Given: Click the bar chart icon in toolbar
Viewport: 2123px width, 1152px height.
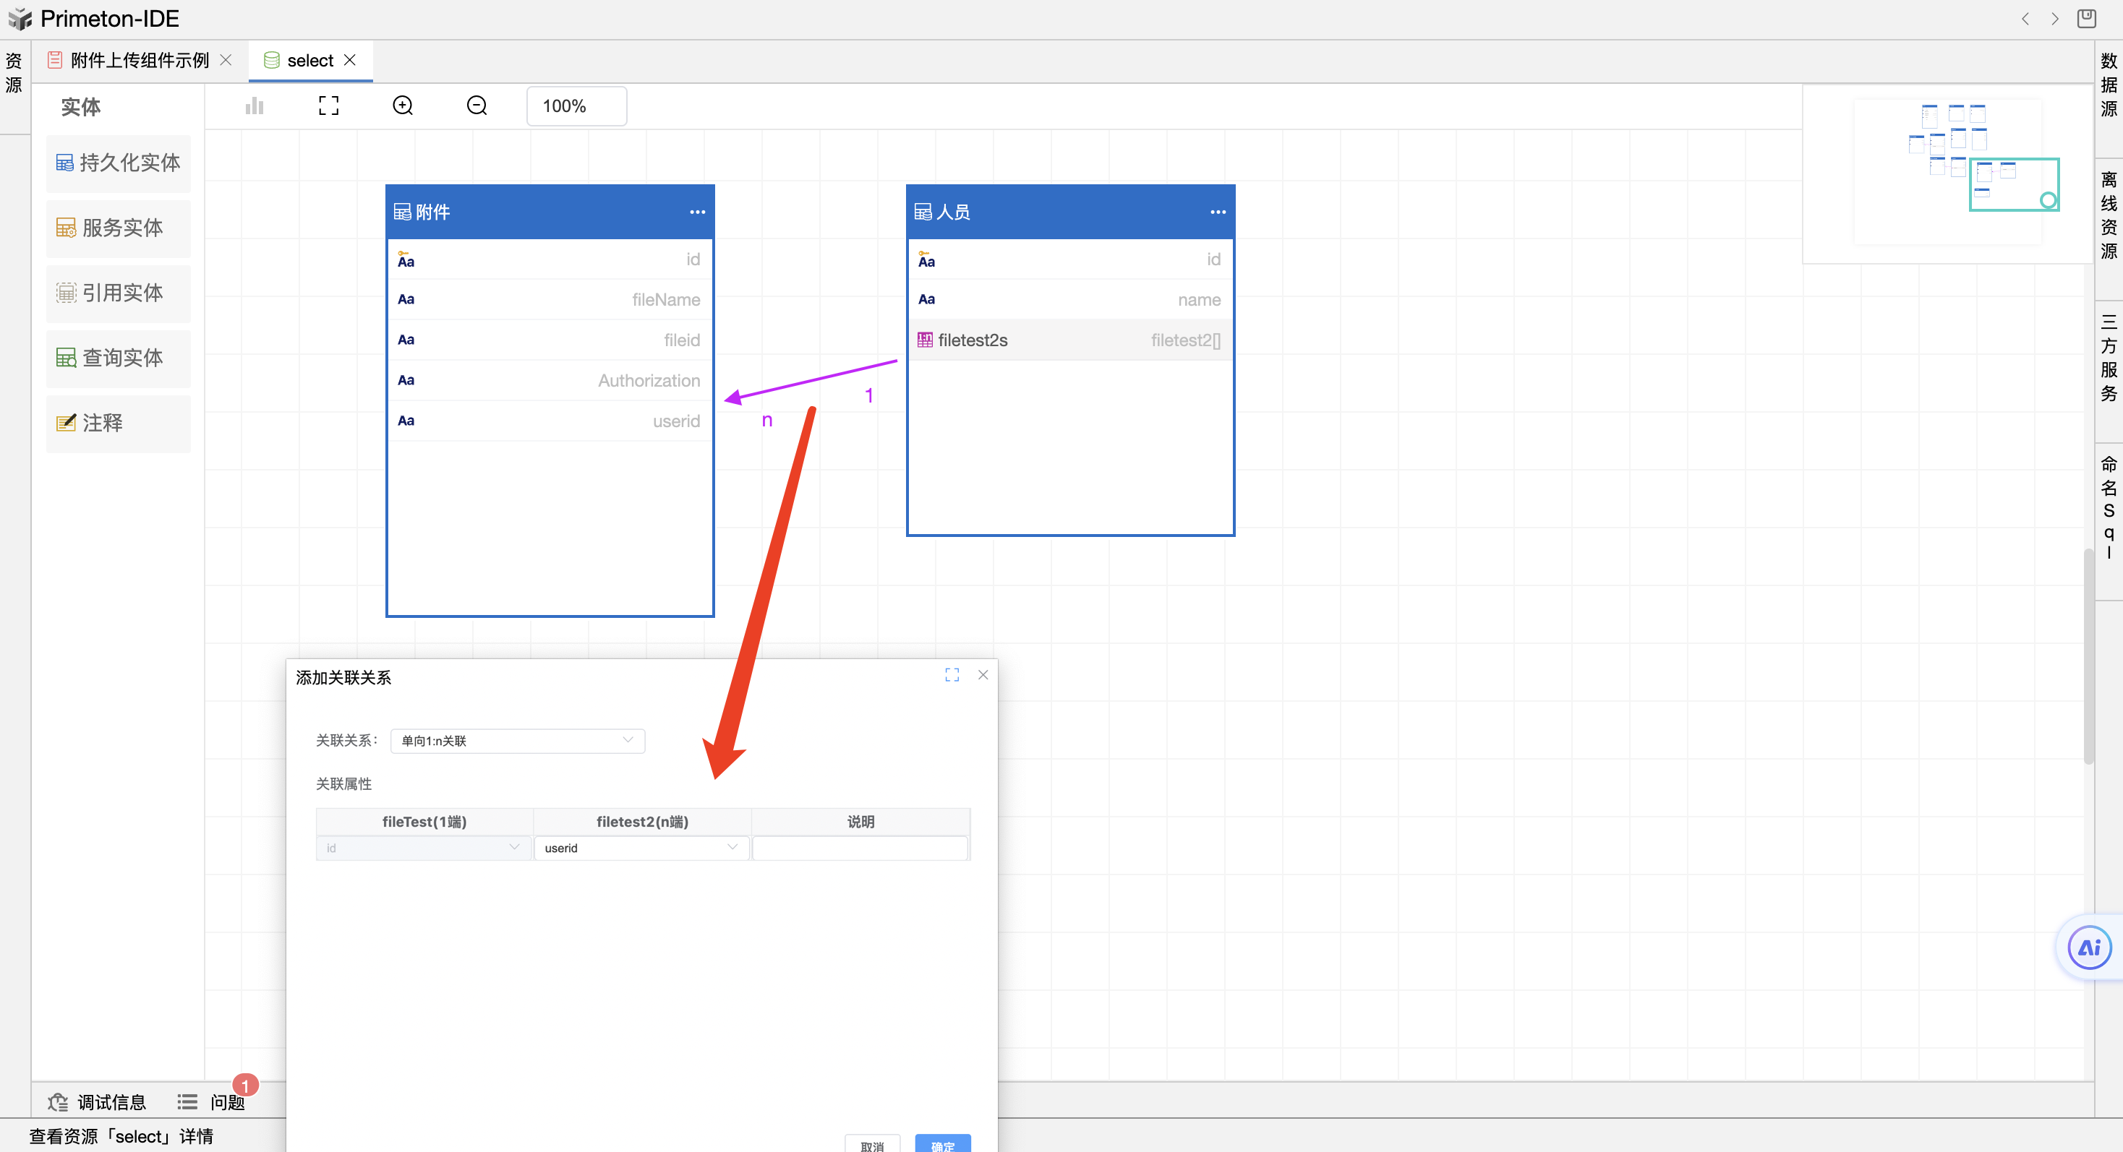Looking at the screenshot, I should pos(254,106).
